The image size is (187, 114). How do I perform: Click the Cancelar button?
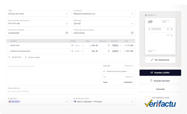160,89
